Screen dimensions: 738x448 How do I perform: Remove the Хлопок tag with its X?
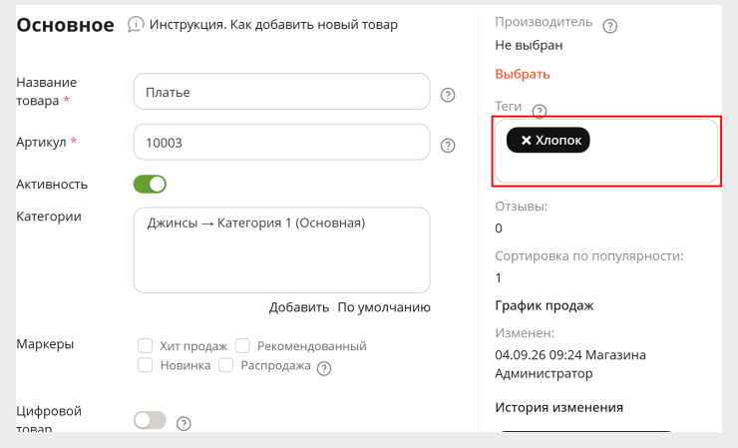click(x=527, y=141)
